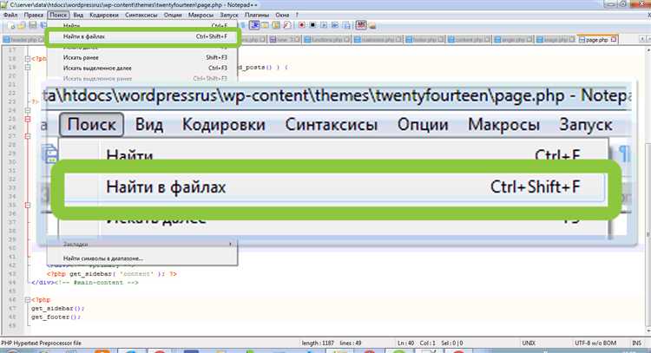Click the ABC spell-check toolbar icon
The image size is (651, 353).
click(361, 25)
